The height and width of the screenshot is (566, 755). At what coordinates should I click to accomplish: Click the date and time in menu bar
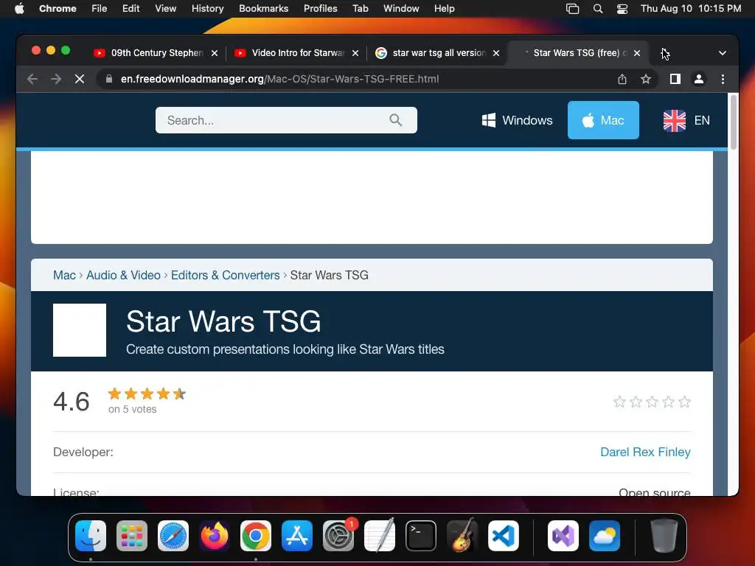pyautogui.click(x=691, y=9)
